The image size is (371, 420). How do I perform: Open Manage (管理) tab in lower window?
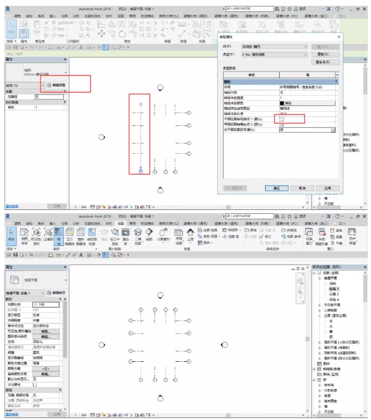pos(132,223)
